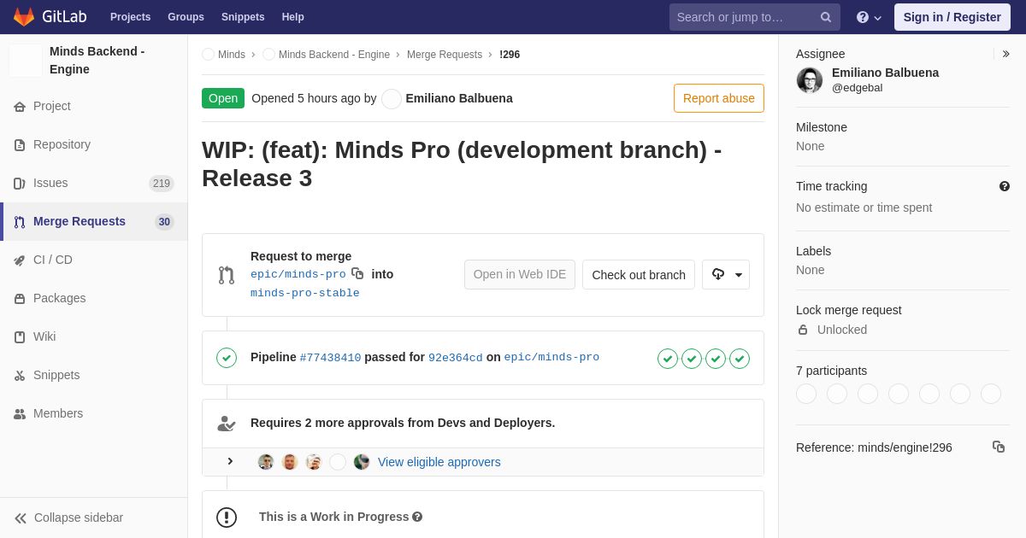
Task: Open the help question-mark dropdown
Action: 869,17
